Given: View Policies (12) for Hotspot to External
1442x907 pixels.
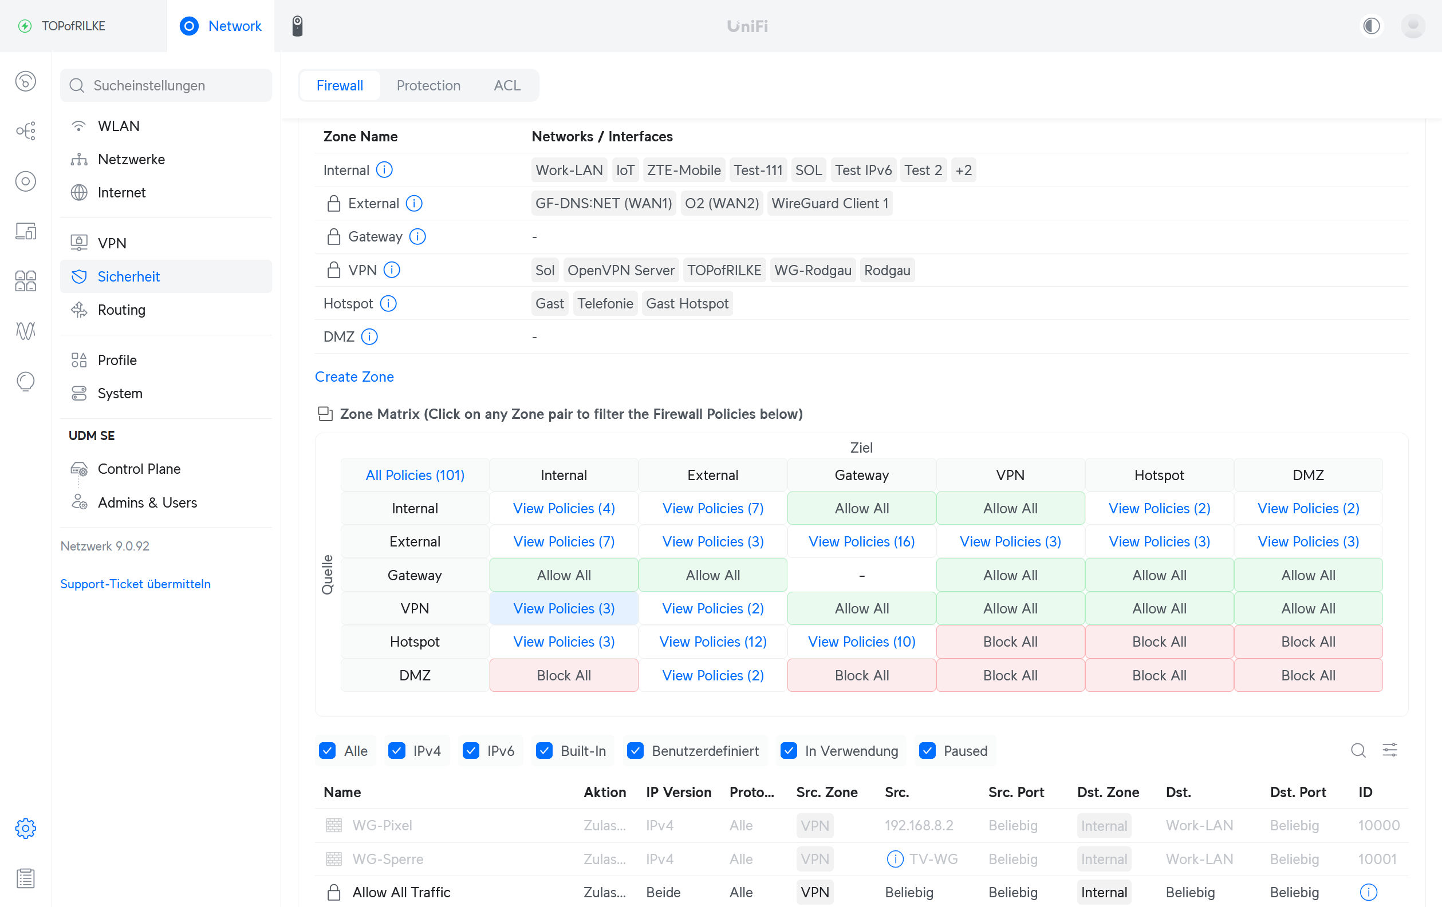Looking at the screenshot, I should pos(712,641).
